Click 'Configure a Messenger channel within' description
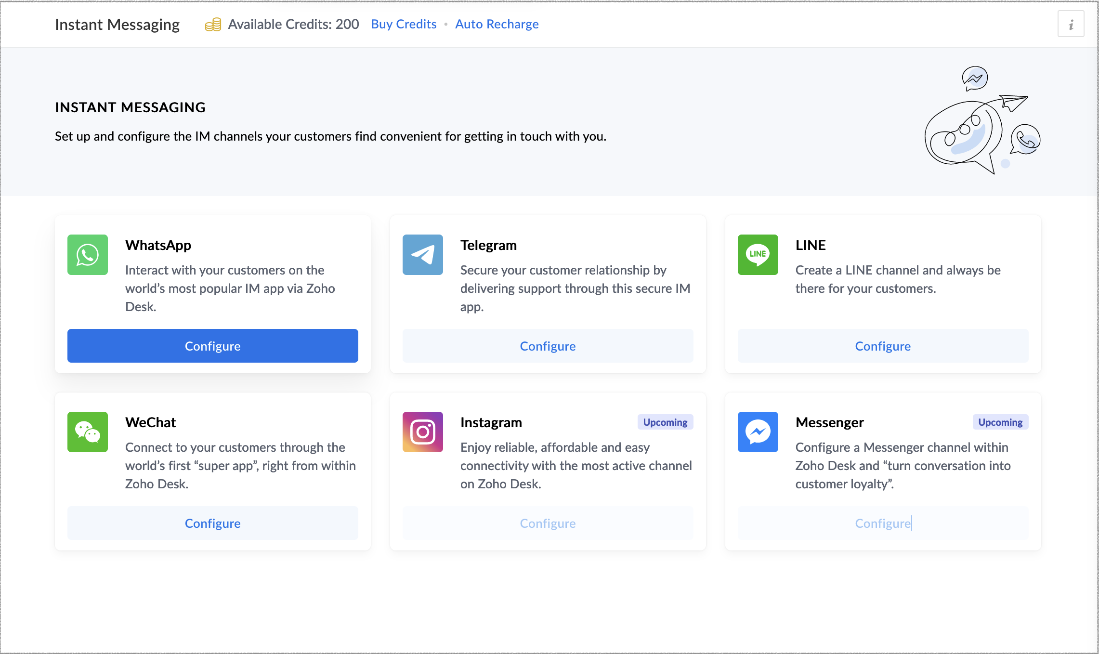This screenshot has width=1099, height=654. coord(903,466)
